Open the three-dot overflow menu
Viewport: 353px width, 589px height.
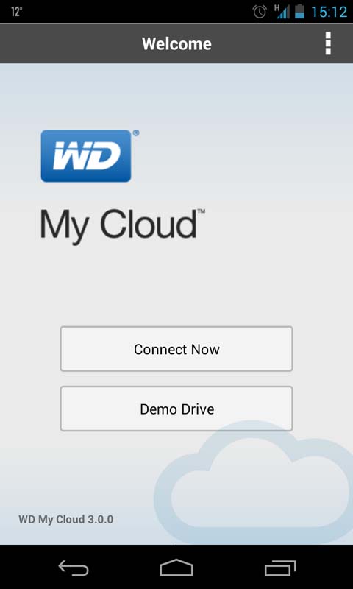point(328,43)
